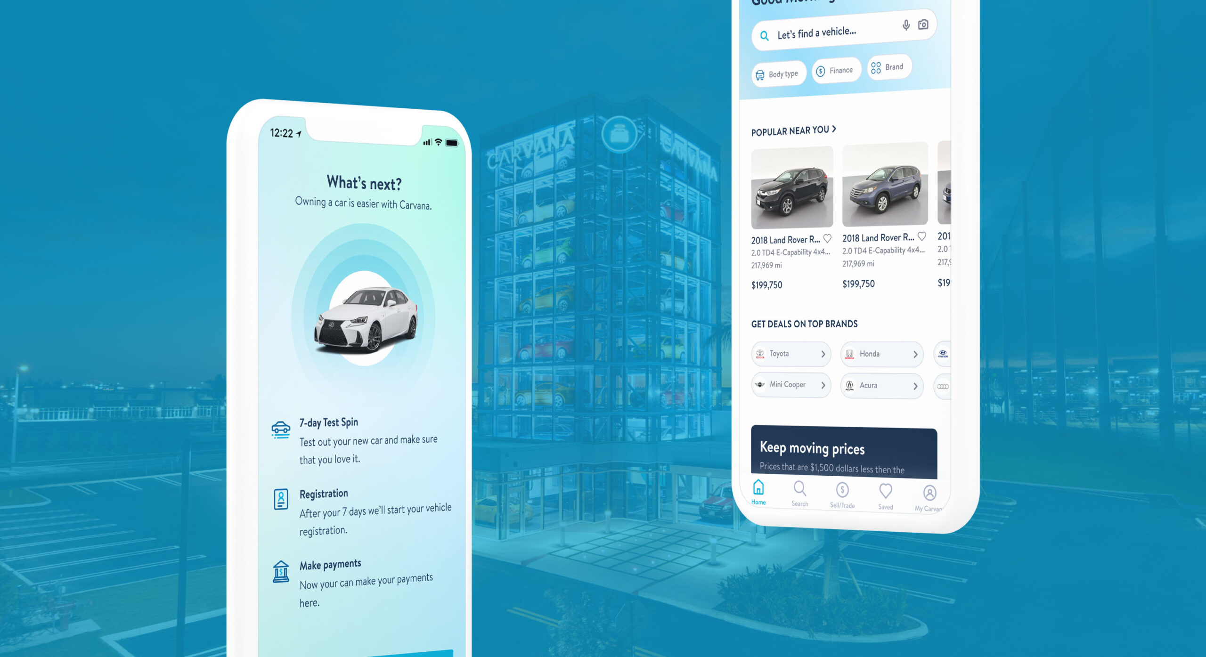Toggle favorite on first Land Rover listing
1206x657 pixels.
pos(828,238)
